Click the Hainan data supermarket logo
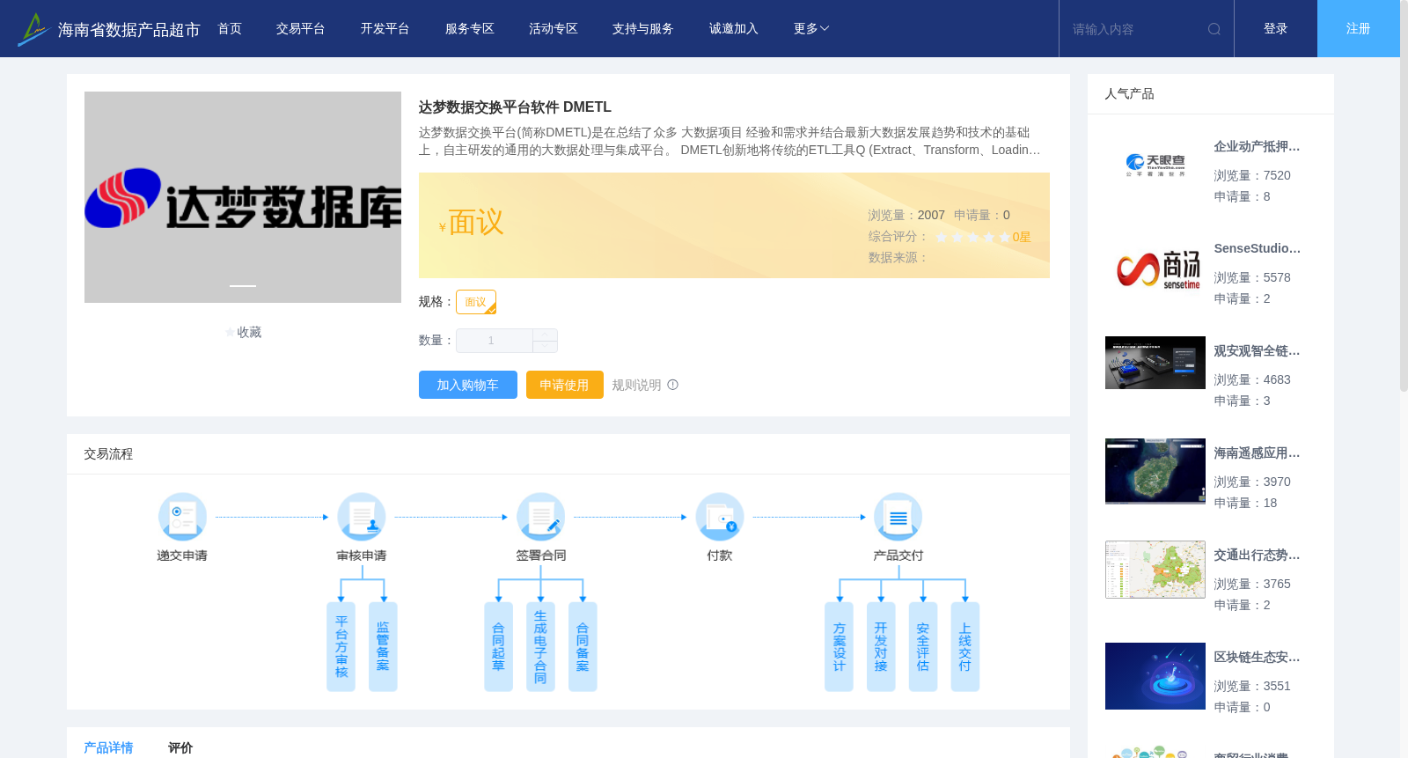1408x758 pixels. click(x=33, y=29)
